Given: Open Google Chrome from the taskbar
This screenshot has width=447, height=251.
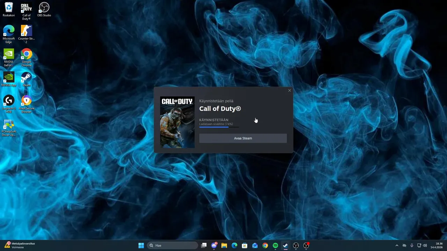Looking at the screenshot, I should 265,245.
